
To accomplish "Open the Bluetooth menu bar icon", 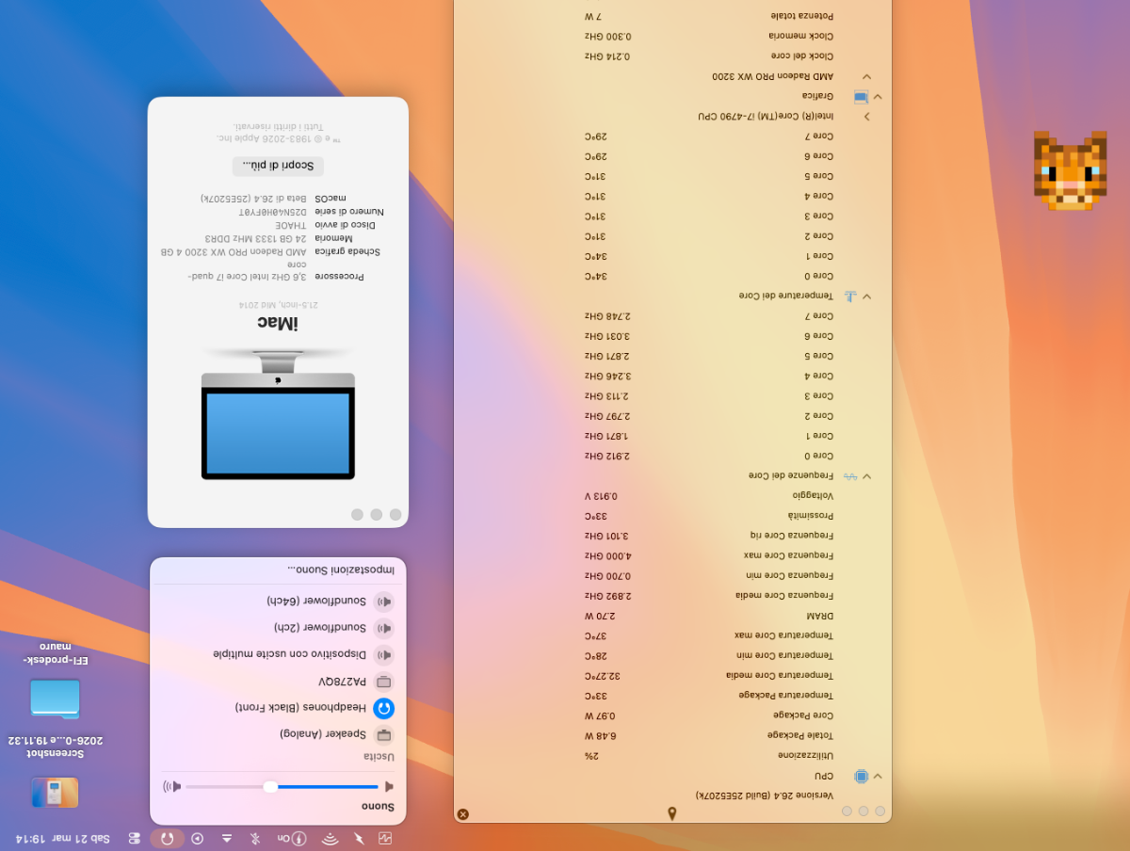I will pyautogui.click(x=255, y=838).
